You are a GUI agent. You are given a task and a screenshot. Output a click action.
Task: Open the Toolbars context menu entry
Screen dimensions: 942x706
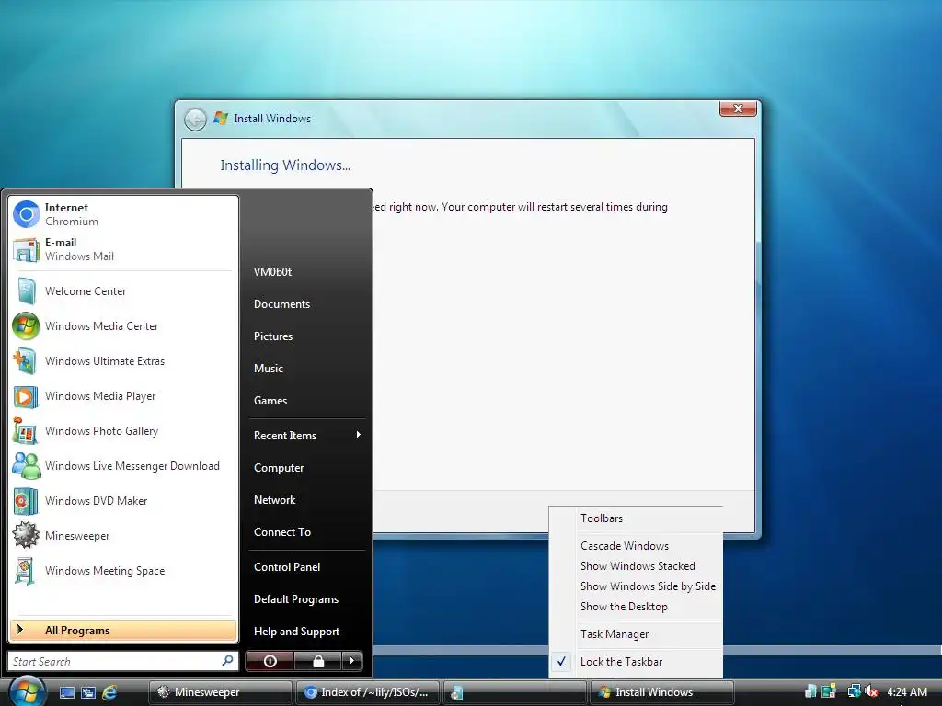click(637, 518)
